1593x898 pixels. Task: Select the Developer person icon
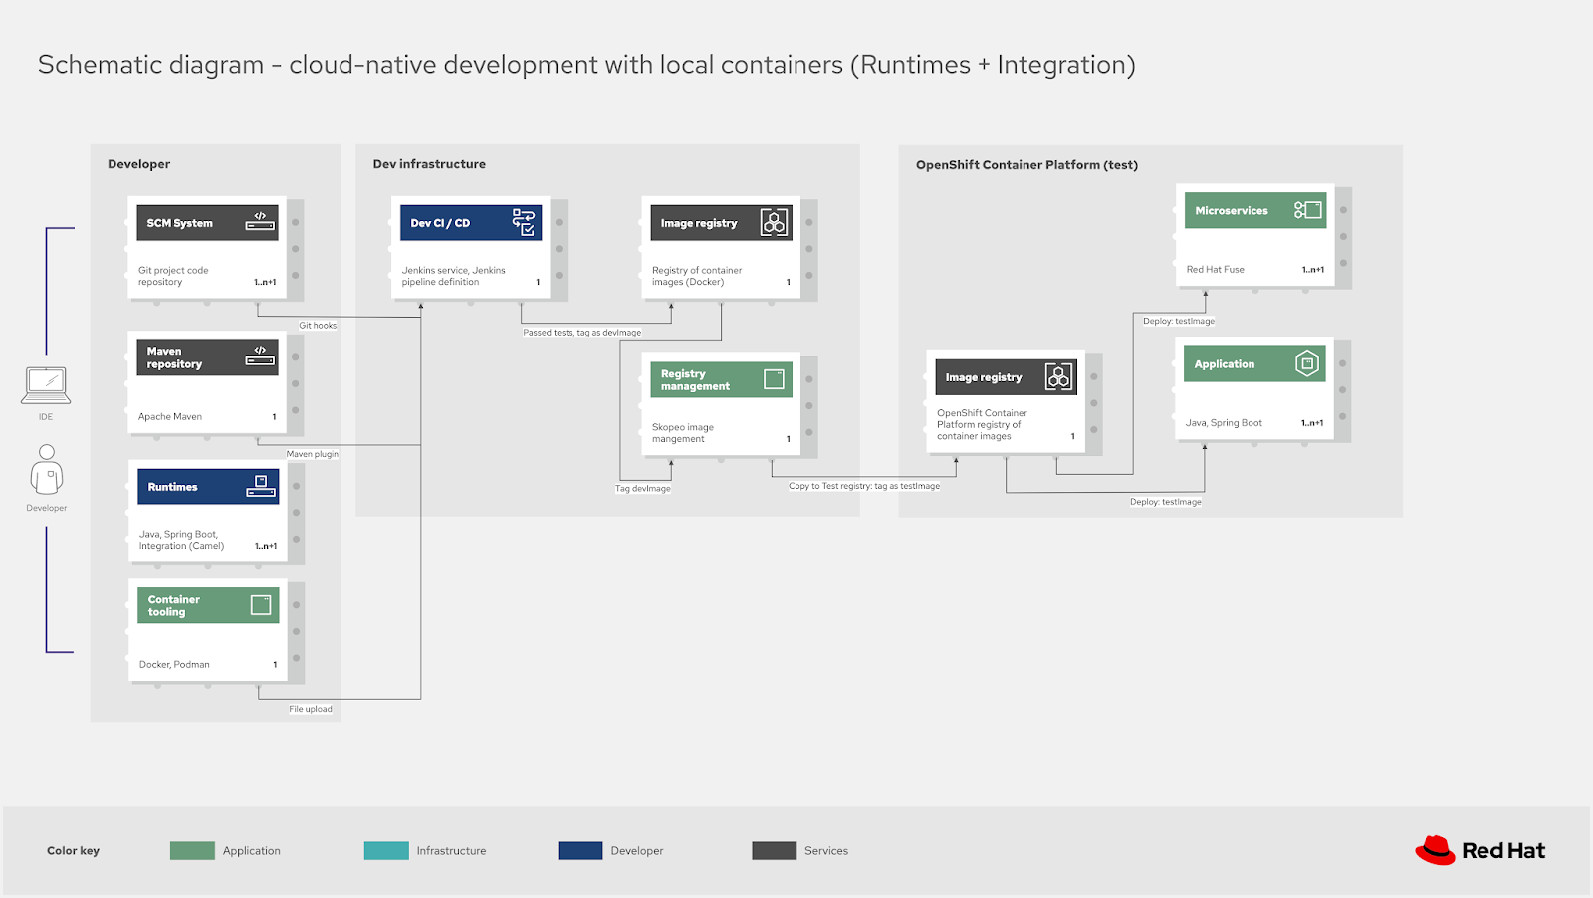click(45, 468)
